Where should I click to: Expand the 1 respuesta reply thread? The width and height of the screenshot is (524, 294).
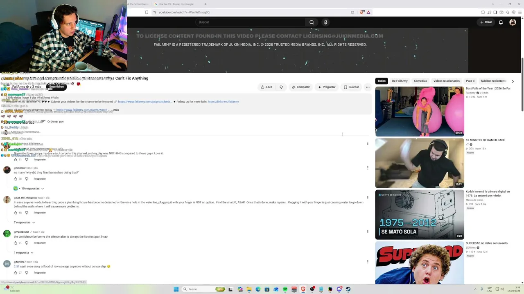[23, 253]
